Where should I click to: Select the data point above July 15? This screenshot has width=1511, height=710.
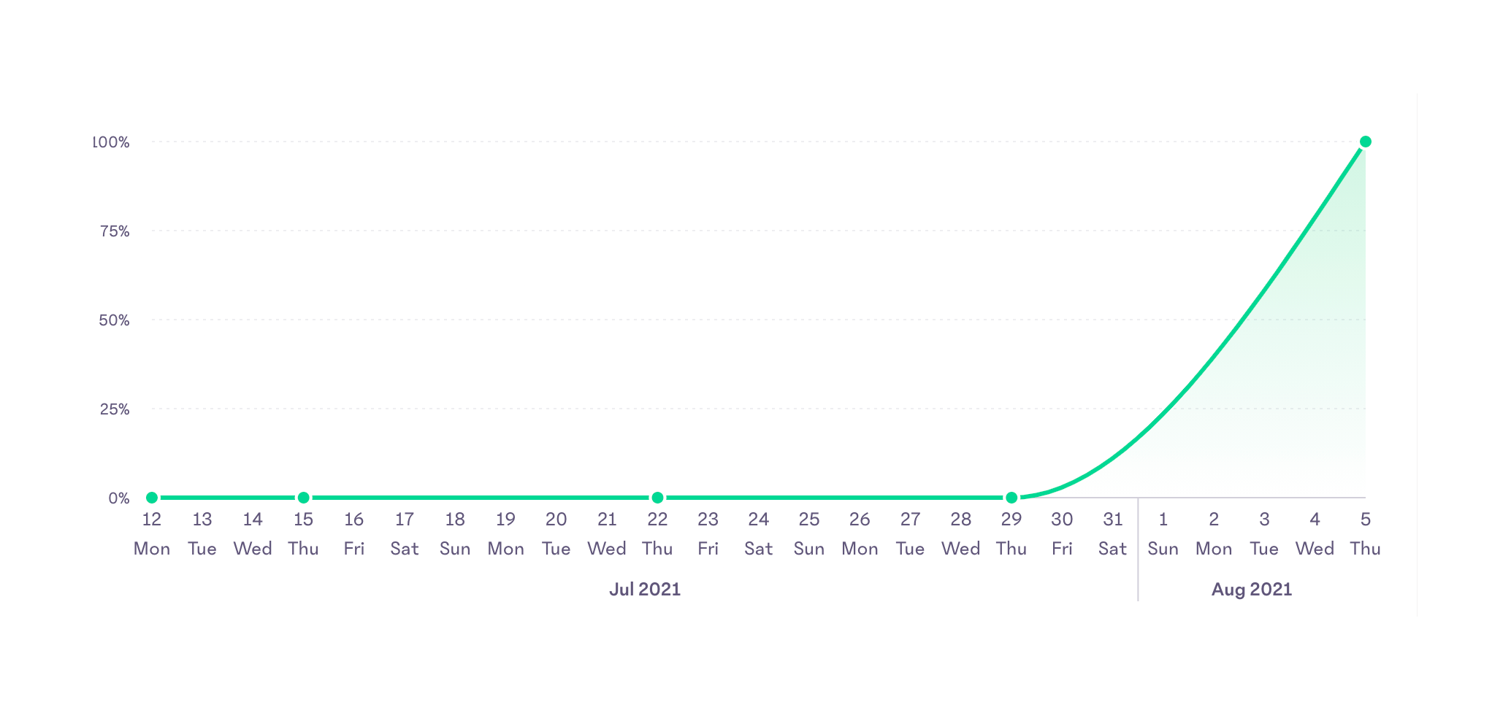304,498
